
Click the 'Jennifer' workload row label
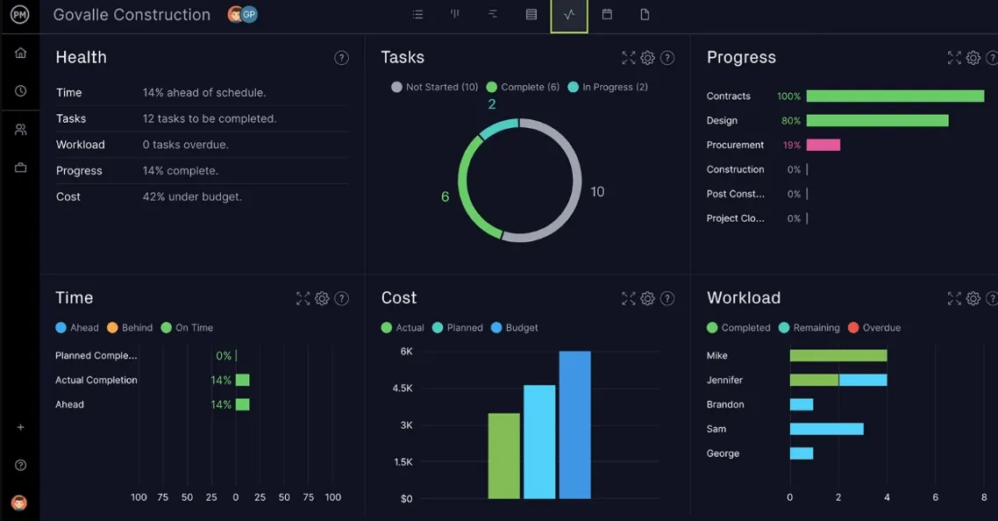pyautogui.click(x=724, y=381)
